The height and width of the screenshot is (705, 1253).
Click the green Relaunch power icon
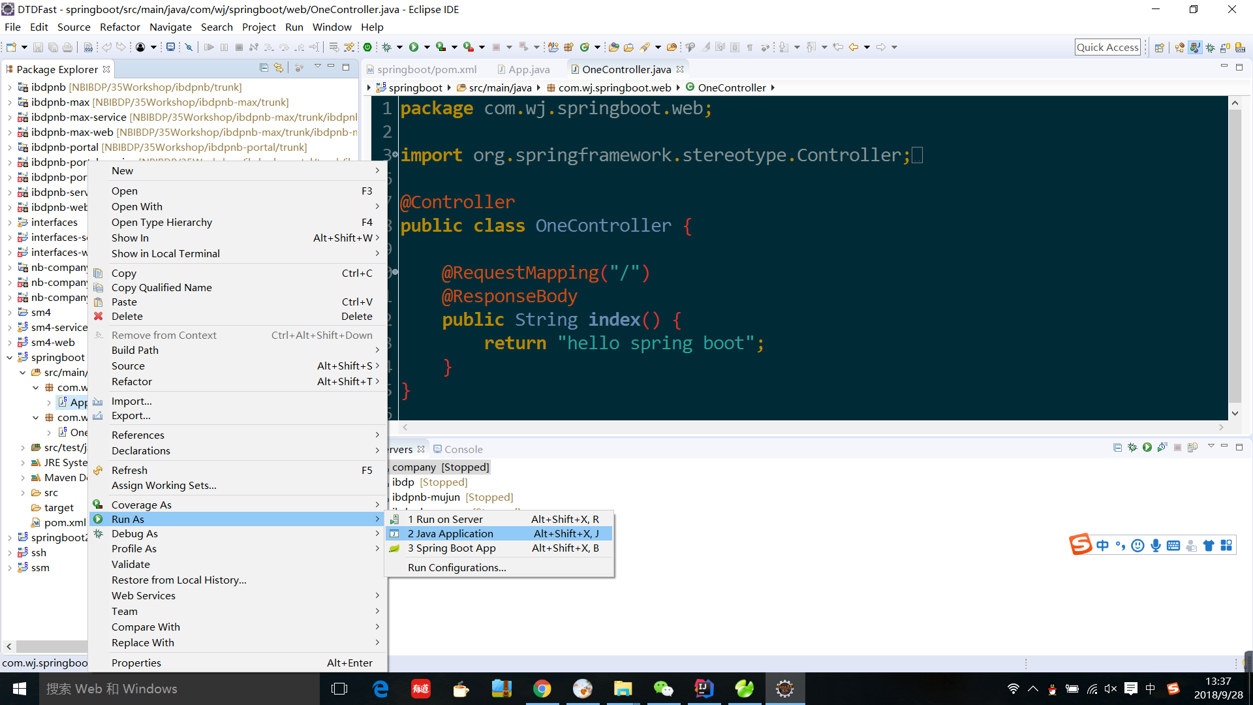click(x=367, y=47)
